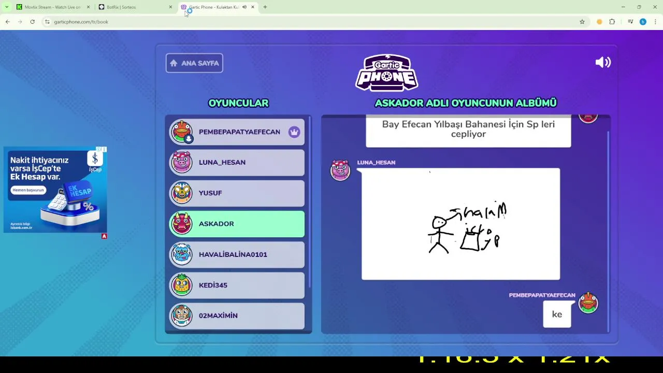Click the orange extension icon in toolbar
This screenshot has width=663, height=373.
click(599, 22)
